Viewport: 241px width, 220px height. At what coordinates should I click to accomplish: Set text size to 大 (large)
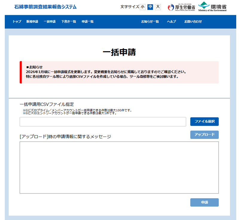158,7
